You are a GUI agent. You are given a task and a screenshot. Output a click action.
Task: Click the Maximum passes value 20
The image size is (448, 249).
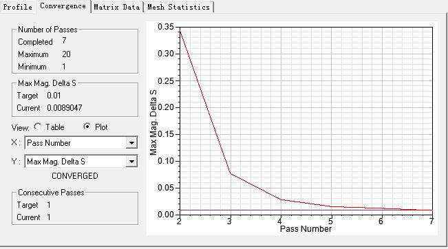click(66, 54)
